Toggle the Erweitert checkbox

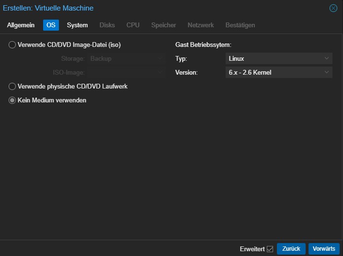[270, 249]
